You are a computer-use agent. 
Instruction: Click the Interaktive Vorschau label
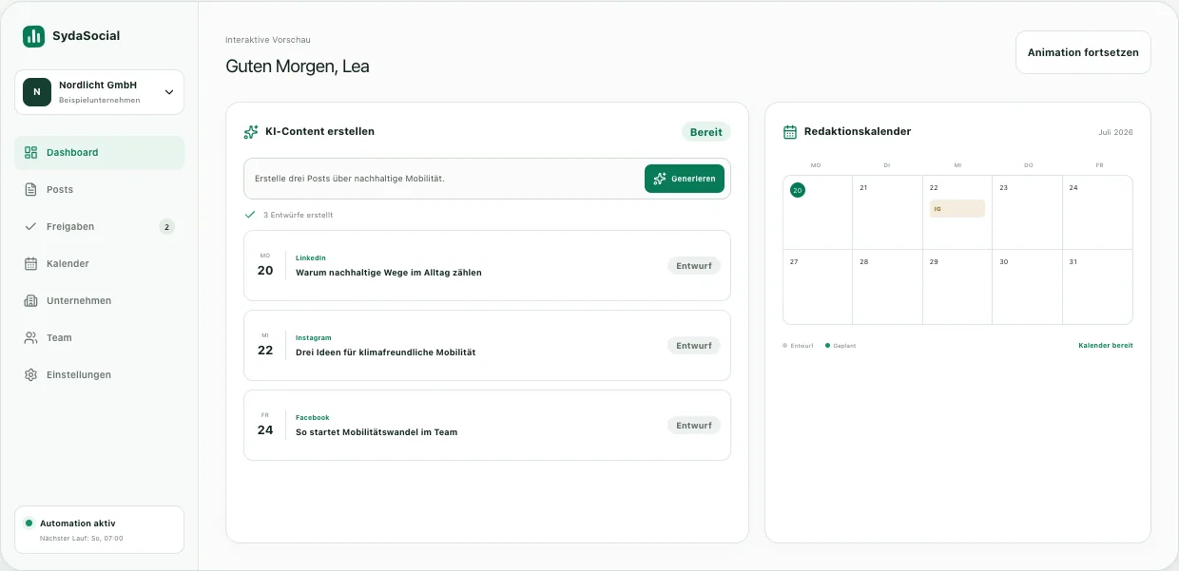pos(268,40)
